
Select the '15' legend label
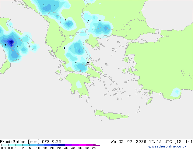click(x=45, y=148)
